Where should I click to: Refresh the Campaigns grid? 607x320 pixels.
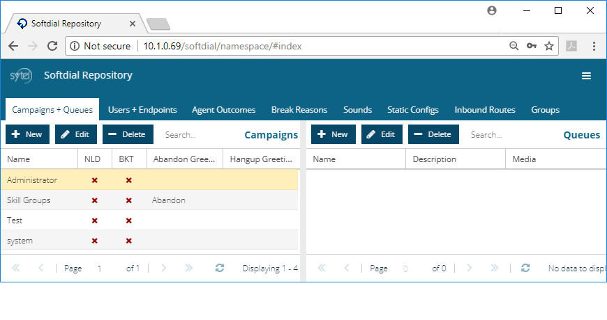pos(220,268)
